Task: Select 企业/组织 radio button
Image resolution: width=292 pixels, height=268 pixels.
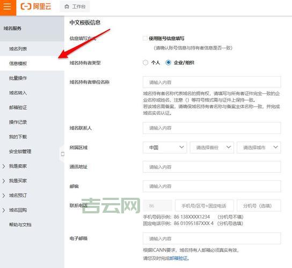Action: (x=168, y=63)
